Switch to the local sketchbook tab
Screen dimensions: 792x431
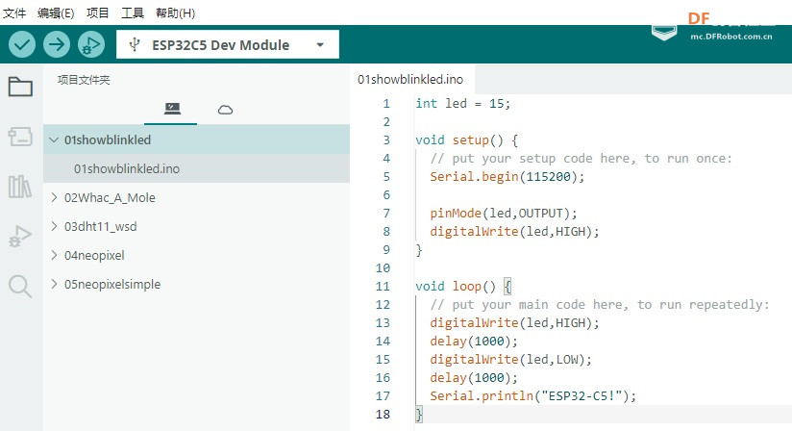coord(172,110)
